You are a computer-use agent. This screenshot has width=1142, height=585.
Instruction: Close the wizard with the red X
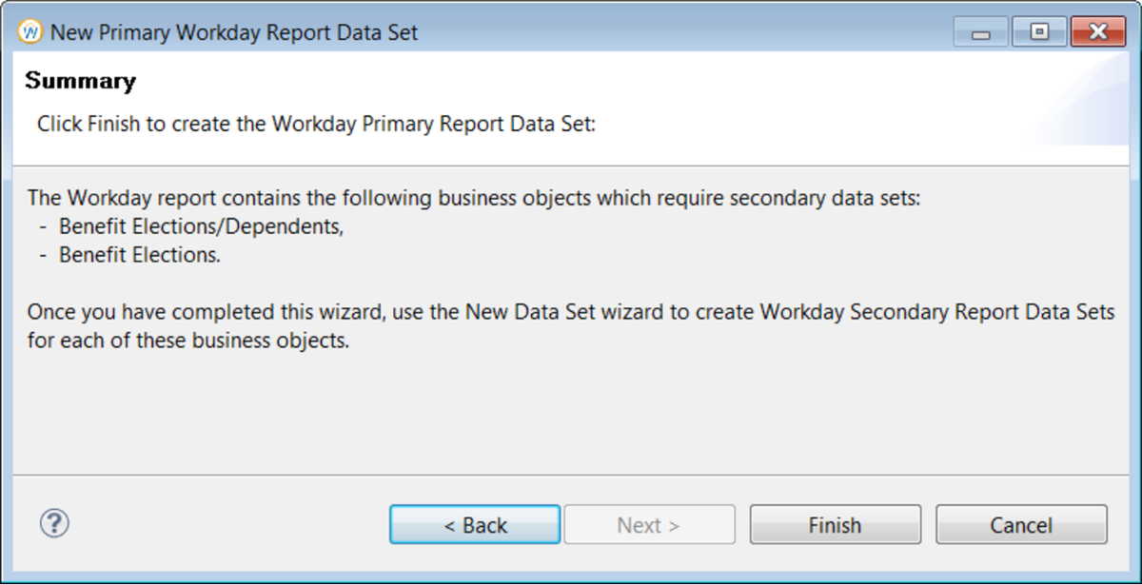[x=1098, y=32]
